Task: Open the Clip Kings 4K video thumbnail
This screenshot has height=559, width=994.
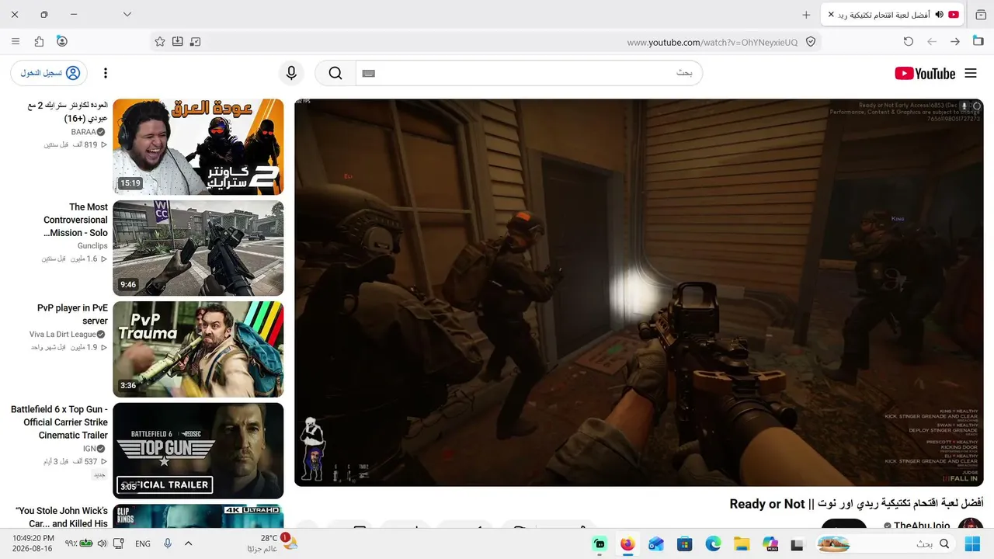Action: point(198,516)
